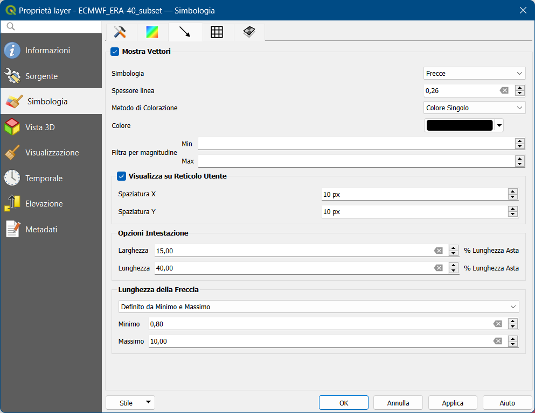Select the vectors tab with arrow icon

click(185, 32)
